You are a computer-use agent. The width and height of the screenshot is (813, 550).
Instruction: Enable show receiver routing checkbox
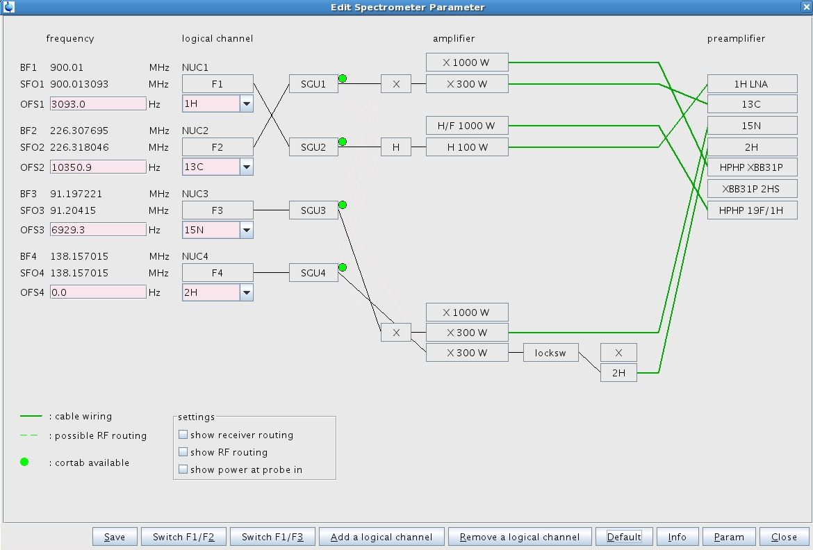183,435
